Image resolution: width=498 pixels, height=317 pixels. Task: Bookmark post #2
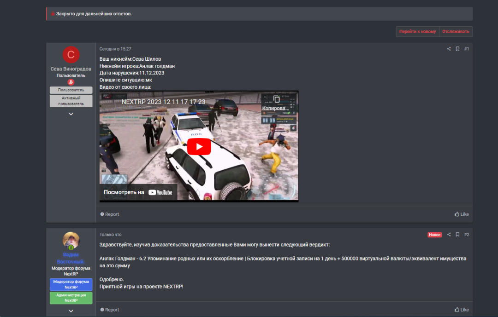[x=458, y=235]
